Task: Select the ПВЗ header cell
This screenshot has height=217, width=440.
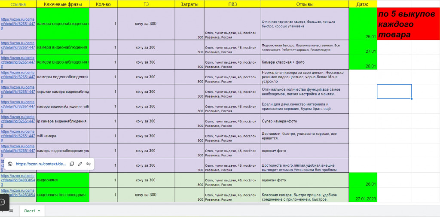Action: (x=232, y=4)
